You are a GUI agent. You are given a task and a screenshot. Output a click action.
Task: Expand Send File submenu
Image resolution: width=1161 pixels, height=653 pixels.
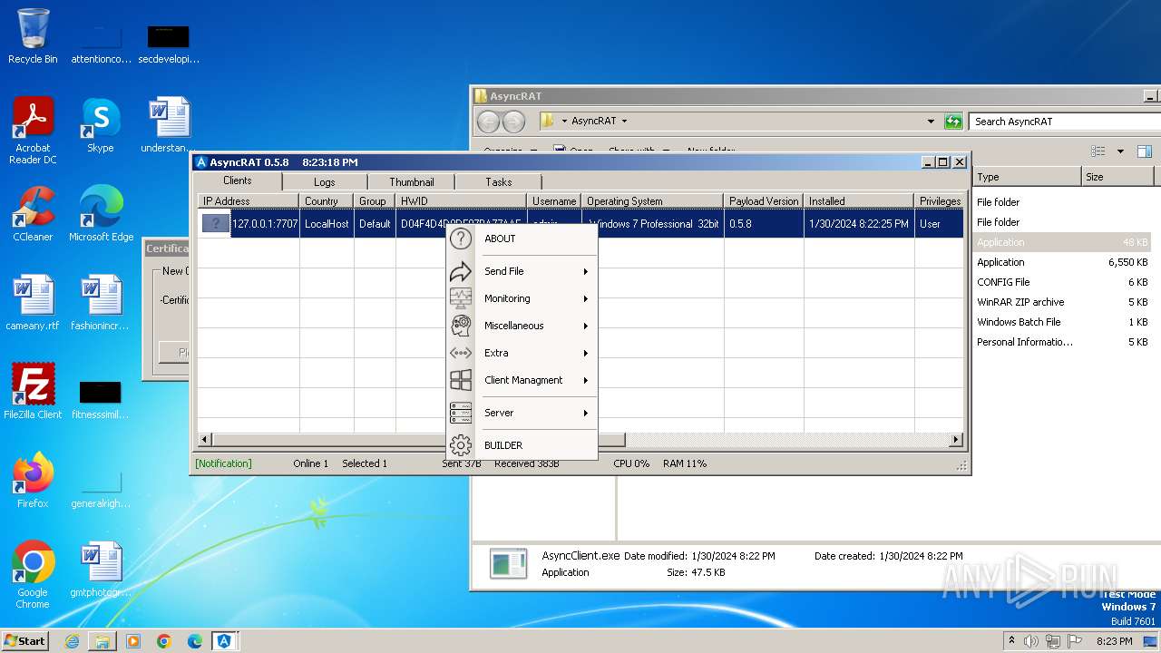coord(586,271)
